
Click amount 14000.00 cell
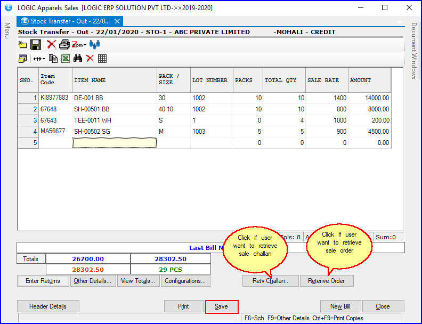point(370,98)
